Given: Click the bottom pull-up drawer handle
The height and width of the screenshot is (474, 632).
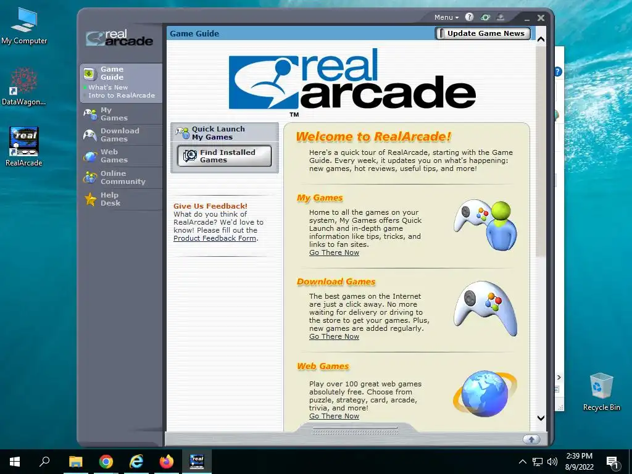Looking at the screenshot, I should [x=355, y=430].
